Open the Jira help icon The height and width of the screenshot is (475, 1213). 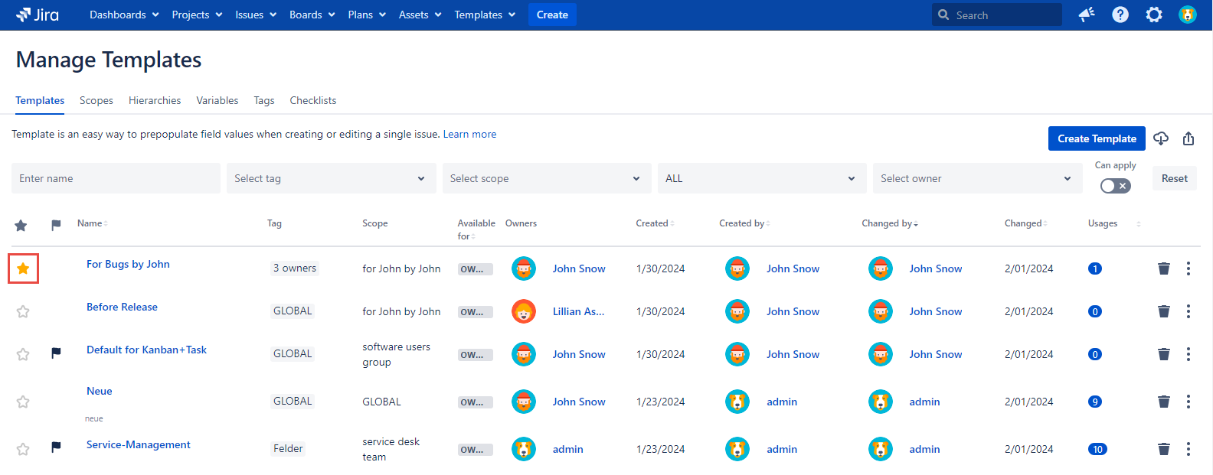point(1120,15)
